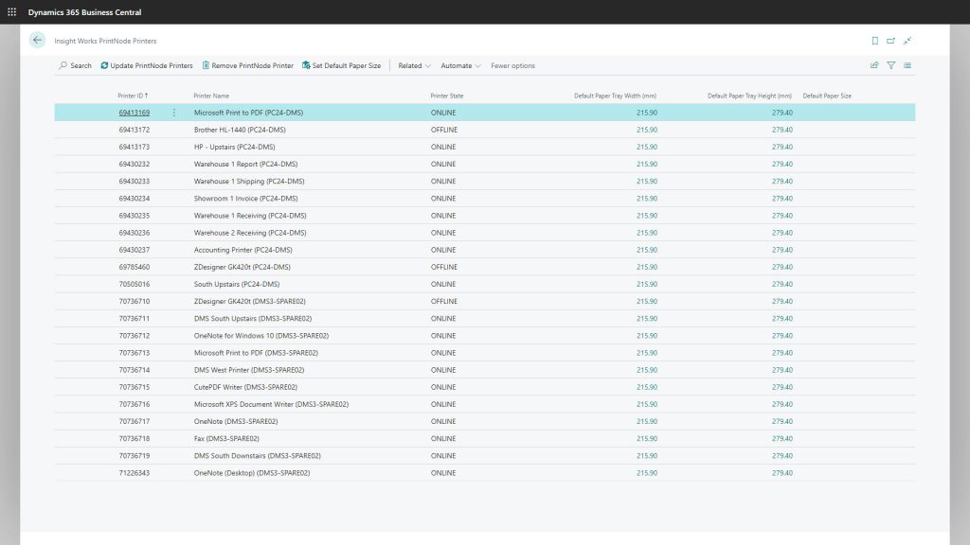Image resolution: width=970 pixels, height=545 pixels.
Task: Run Update PrintNode Printers
Action: point(147,65)
